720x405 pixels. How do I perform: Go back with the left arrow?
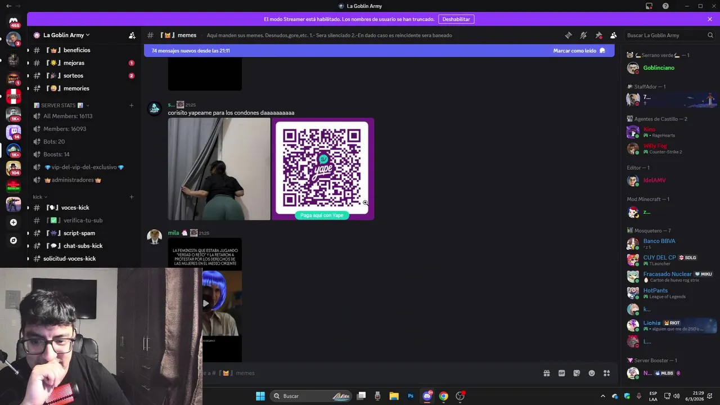(8, 6)
